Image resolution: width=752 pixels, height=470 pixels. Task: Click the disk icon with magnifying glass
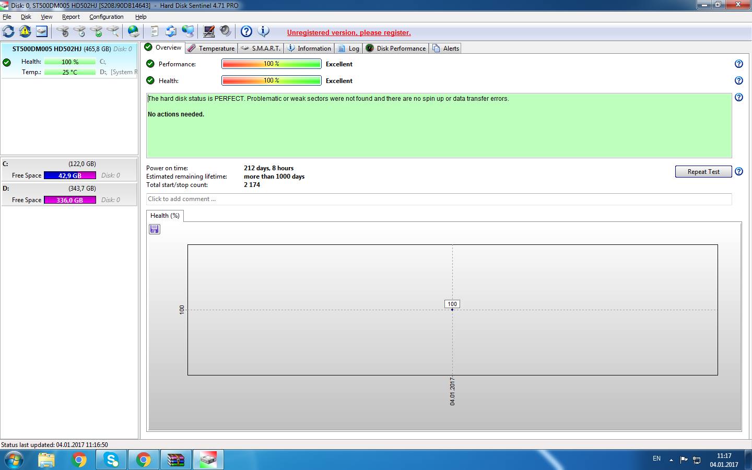(x=113, y=31)
